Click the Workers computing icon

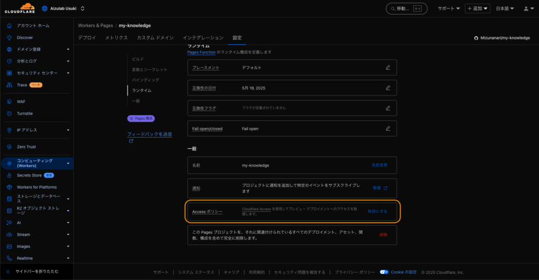(x=9, y=163)
